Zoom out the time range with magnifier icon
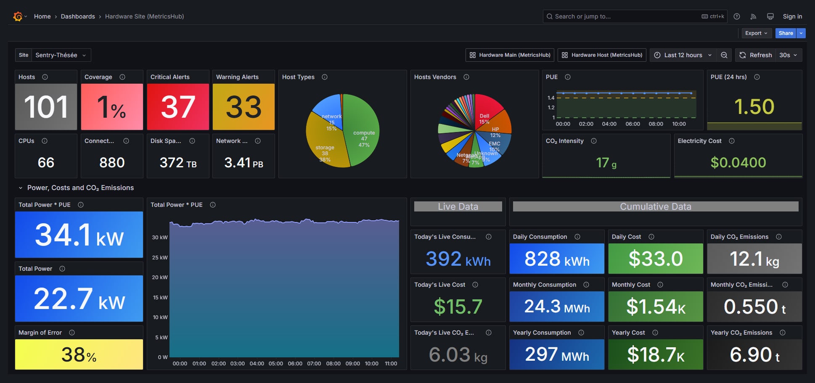815x383 pixels. tap(724, 55)
